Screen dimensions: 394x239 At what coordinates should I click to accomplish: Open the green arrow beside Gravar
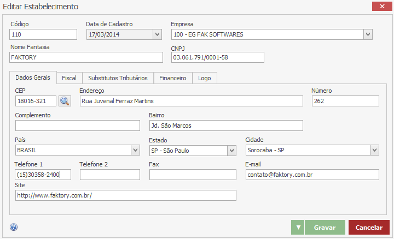pyautogui.click(x=297, y=227)
